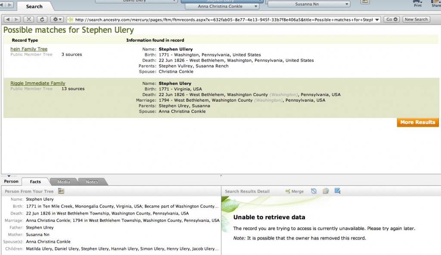Open the Search workspace tab

[x=34, y=6]
